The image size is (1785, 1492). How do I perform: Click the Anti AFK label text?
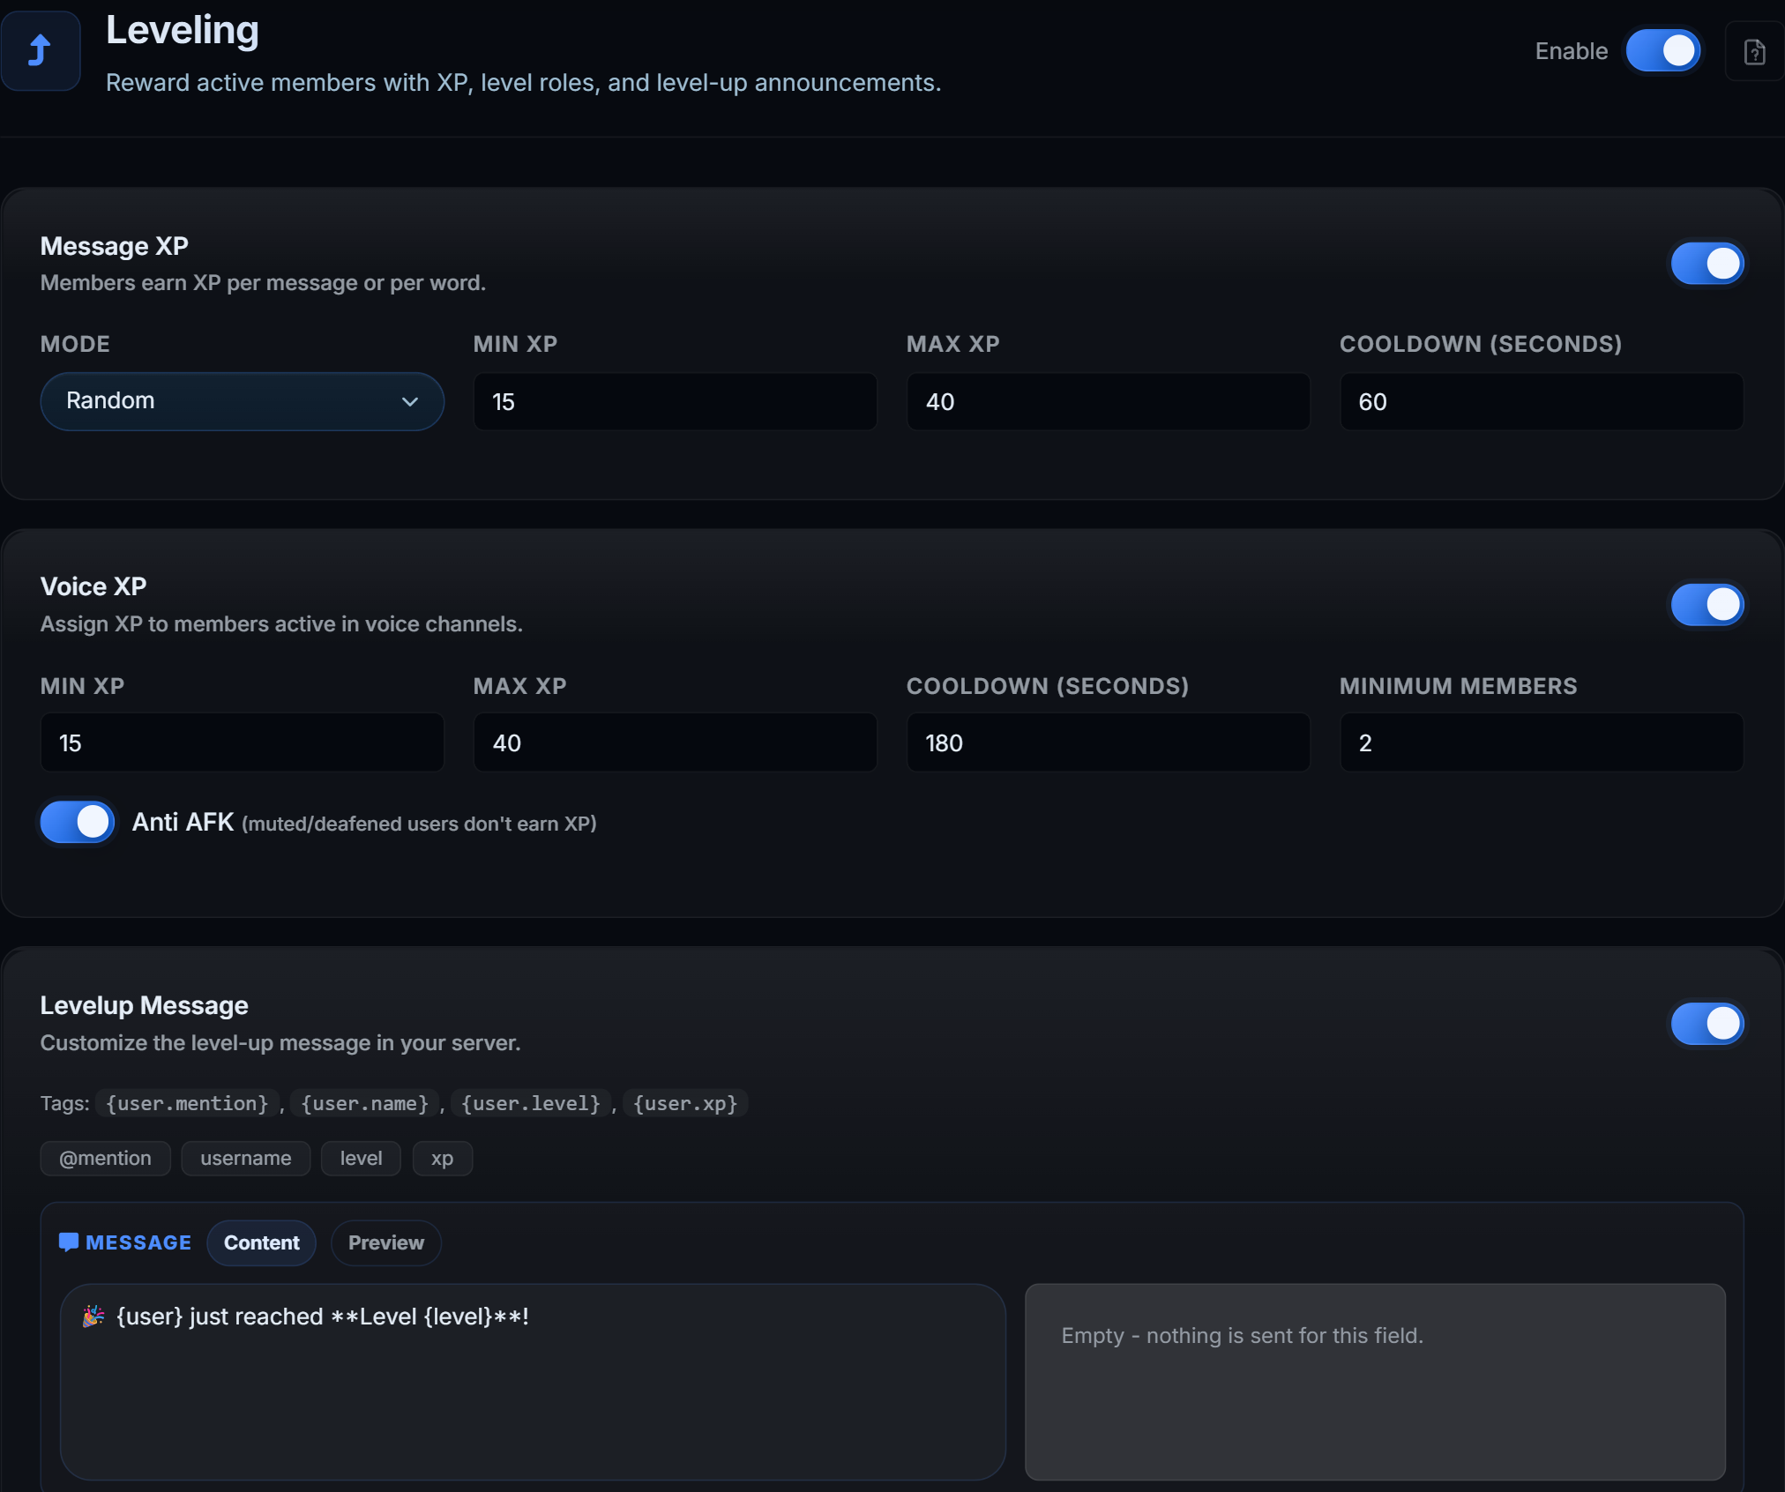[183, 822]
